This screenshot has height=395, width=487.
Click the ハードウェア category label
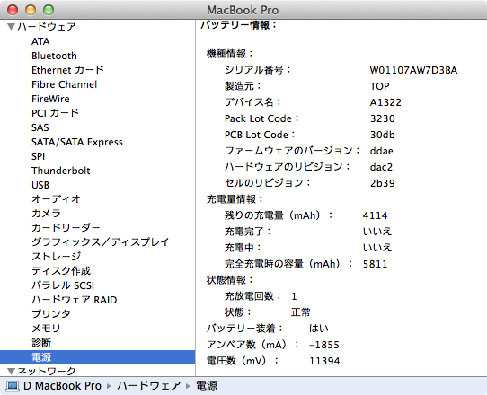(x=47, y=27)
